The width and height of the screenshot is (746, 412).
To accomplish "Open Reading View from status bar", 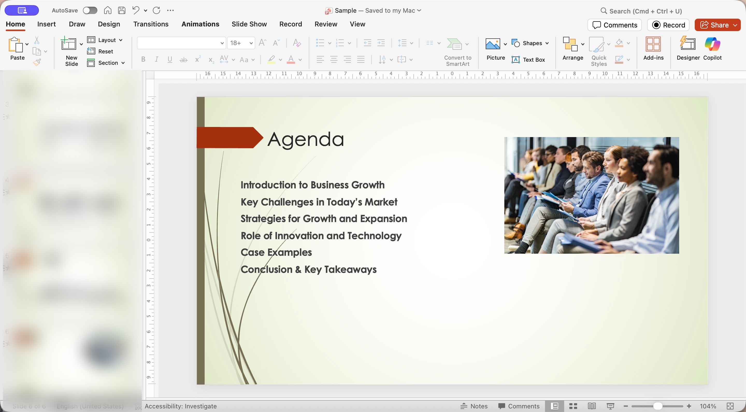I will tap(592, 406).
